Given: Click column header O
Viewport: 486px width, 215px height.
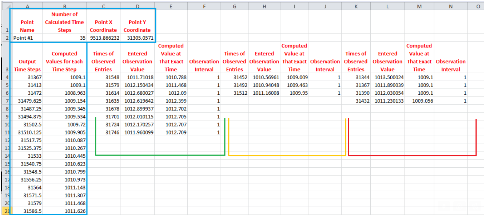Looking at the screenshot, I should (x=478, y=6).
